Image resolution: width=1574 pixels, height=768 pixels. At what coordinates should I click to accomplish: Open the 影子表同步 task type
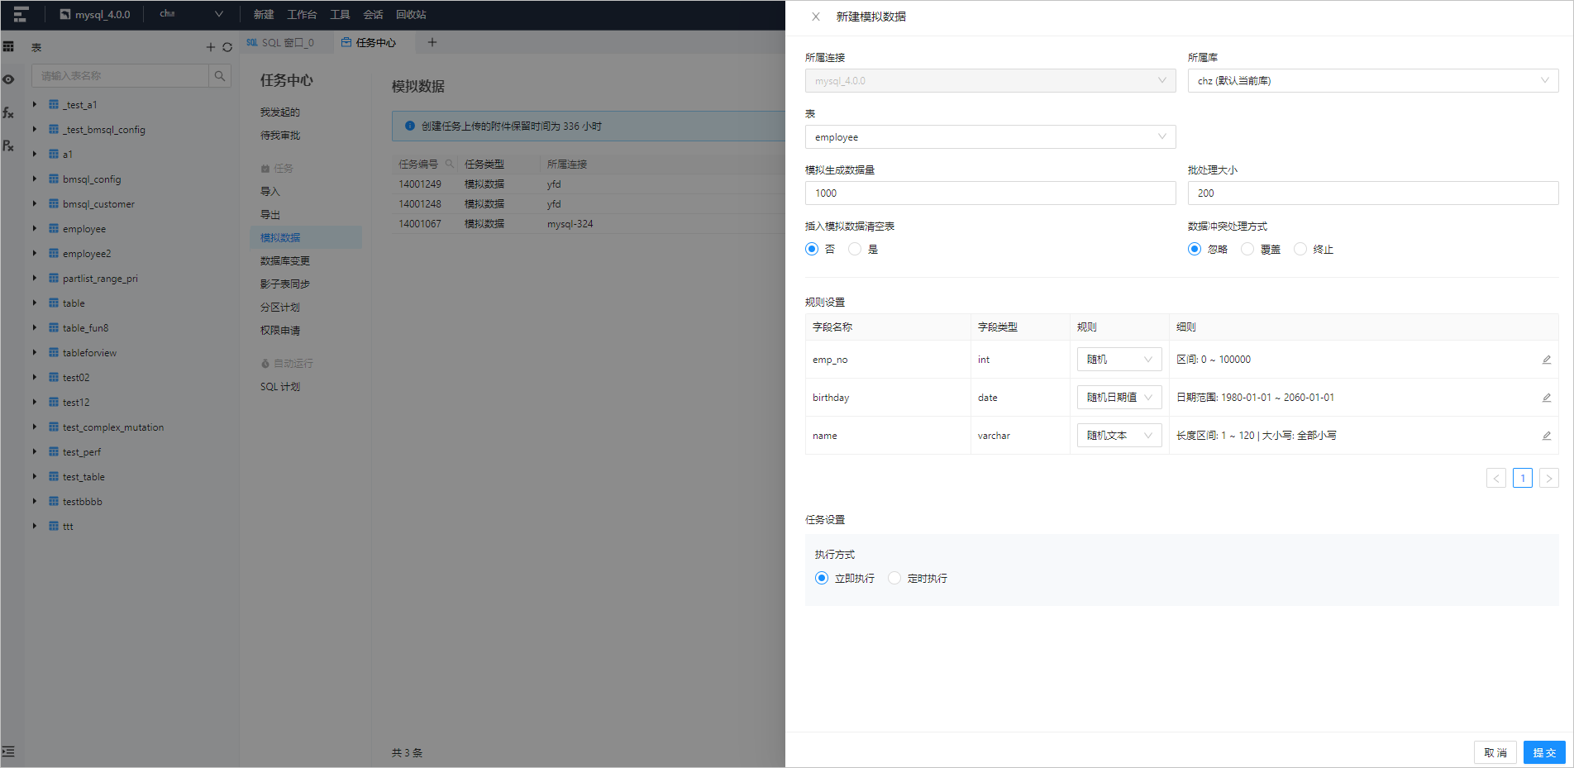tap(285, 284)
